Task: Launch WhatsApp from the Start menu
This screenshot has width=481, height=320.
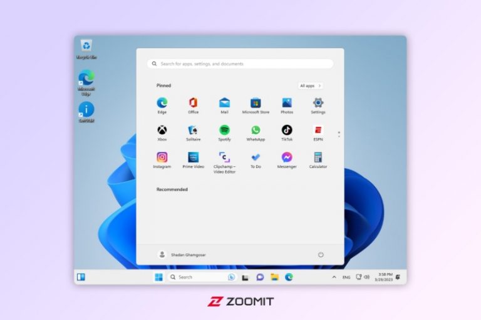Action: click(x=256, y=133)
